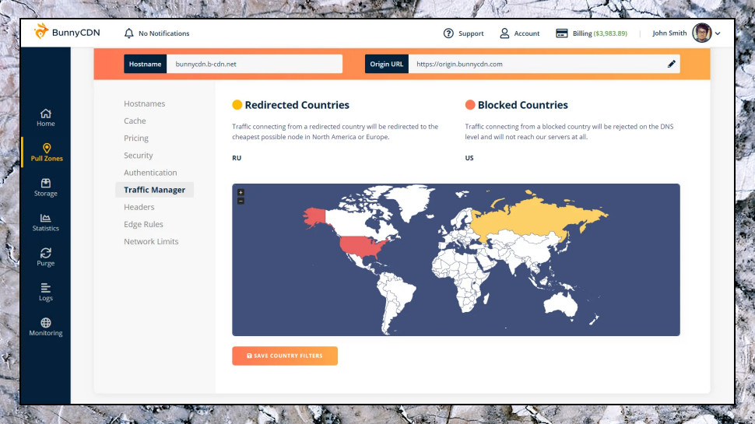Expand the user menu chevron

pyautogui.click(x=718, y=33)
